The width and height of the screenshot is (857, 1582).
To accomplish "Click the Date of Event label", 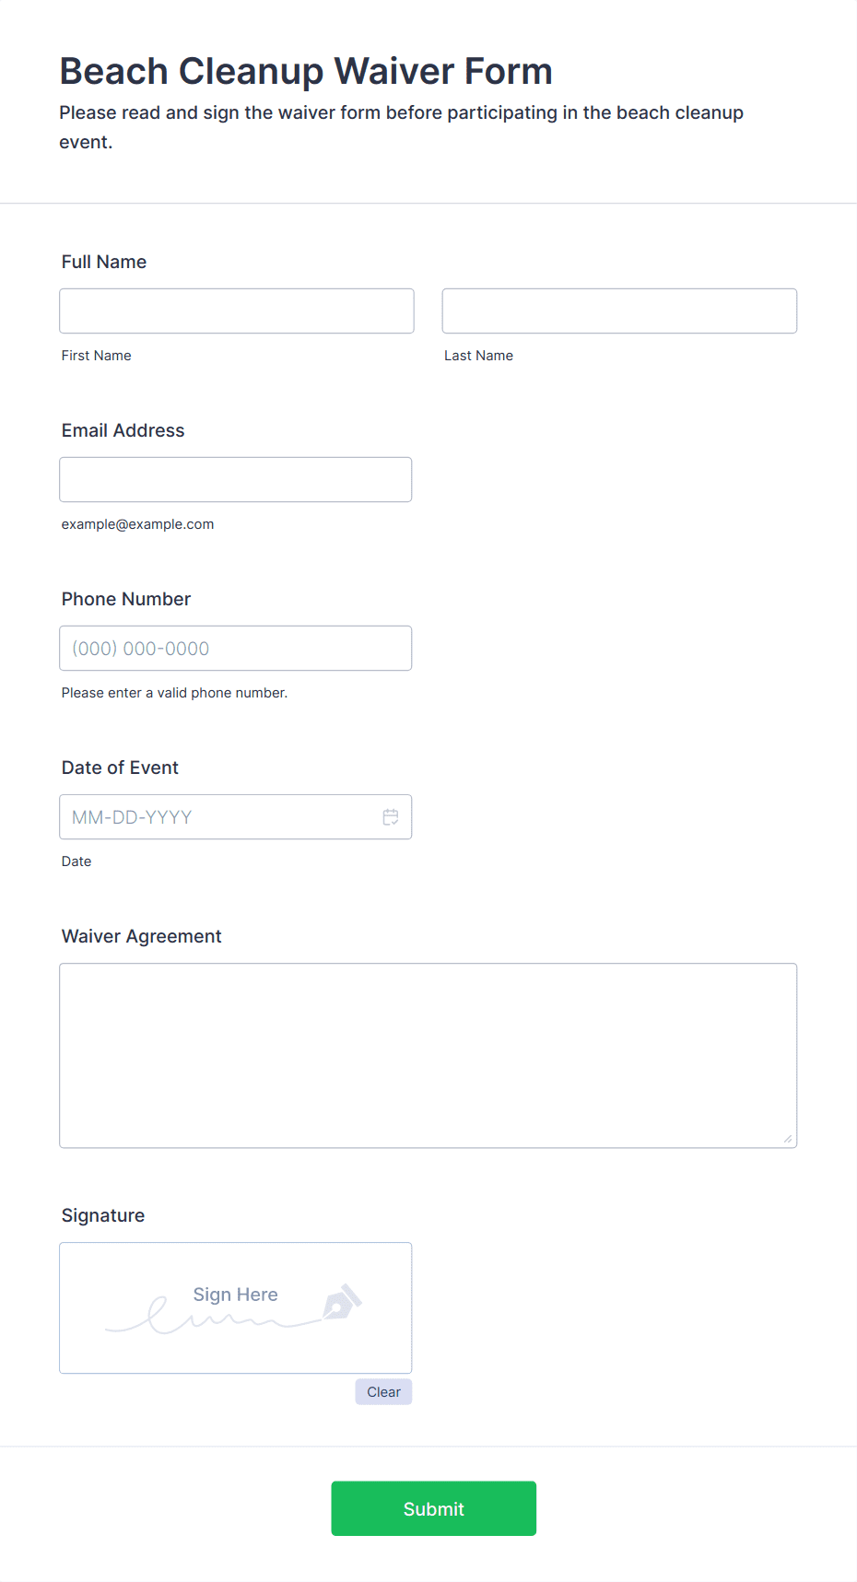I will [120, 768].
